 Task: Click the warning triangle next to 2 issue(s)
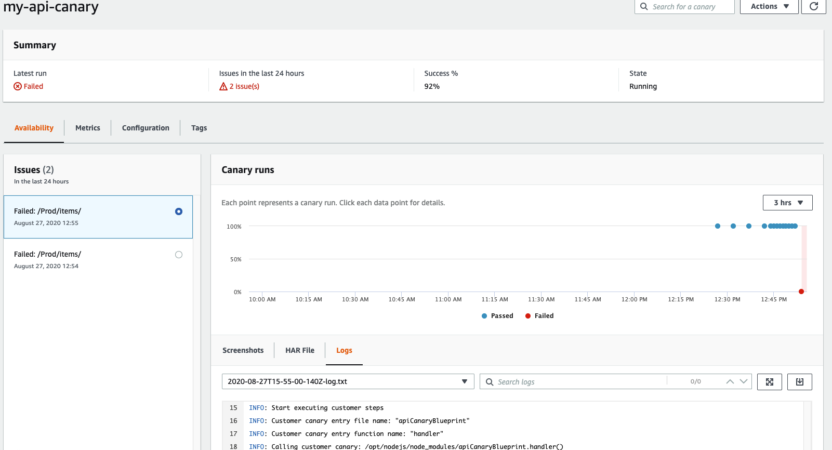223,86
